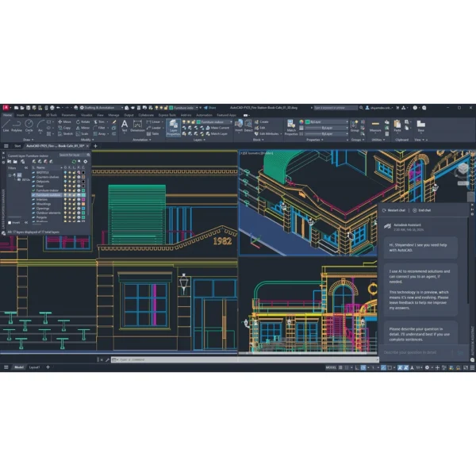Select the Circle tool
Screen dimensions: 476x476
pyautogui.click(x=29, y=125)
